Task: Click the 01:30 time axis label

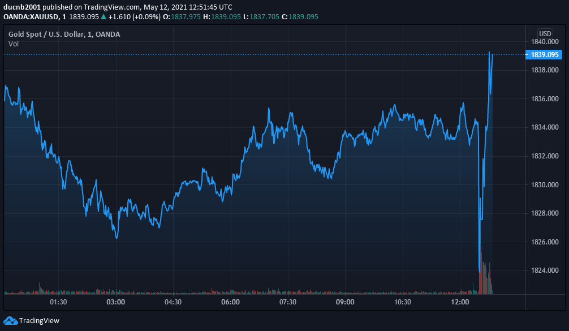Action: pyautogui.click(x=58, y=302)
